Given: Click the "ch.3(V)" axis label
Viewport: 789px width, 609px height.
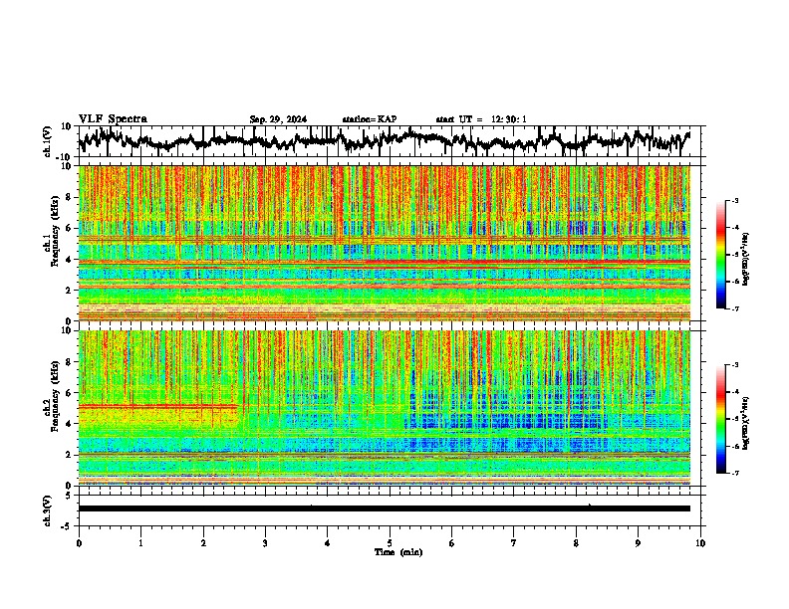Looking at the screenshot, I should tap(48, 511).
